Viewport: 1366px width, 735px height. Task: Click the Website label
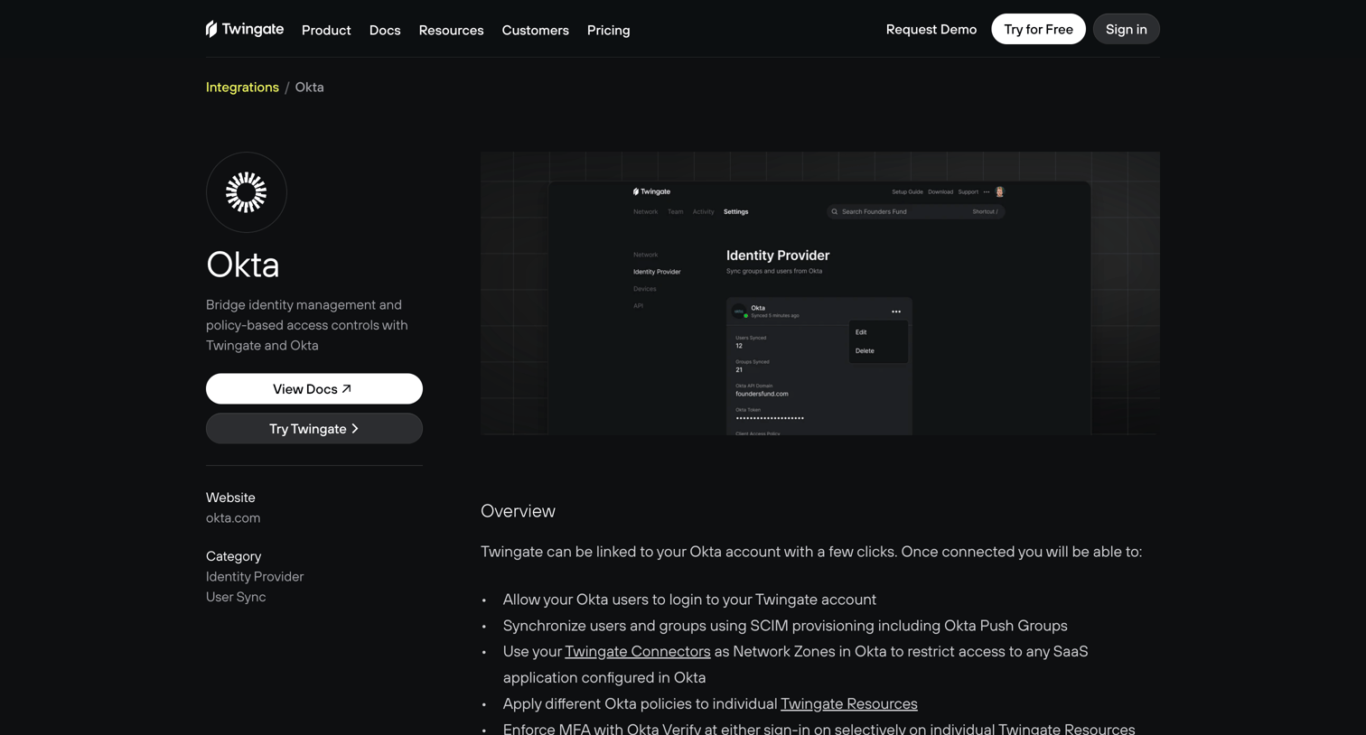pos(230,498)
